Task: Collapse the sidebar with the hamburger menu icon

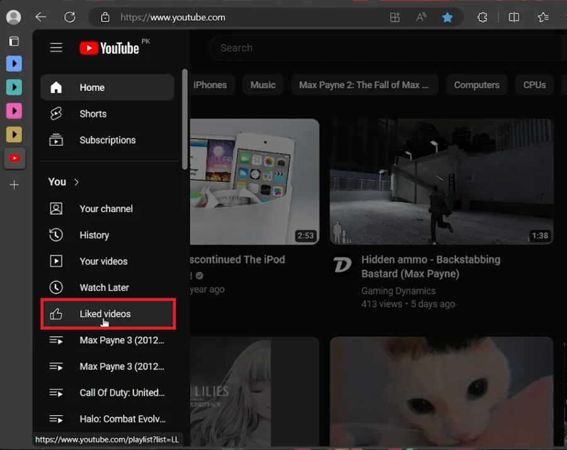Action: click(x=56, y=48)
